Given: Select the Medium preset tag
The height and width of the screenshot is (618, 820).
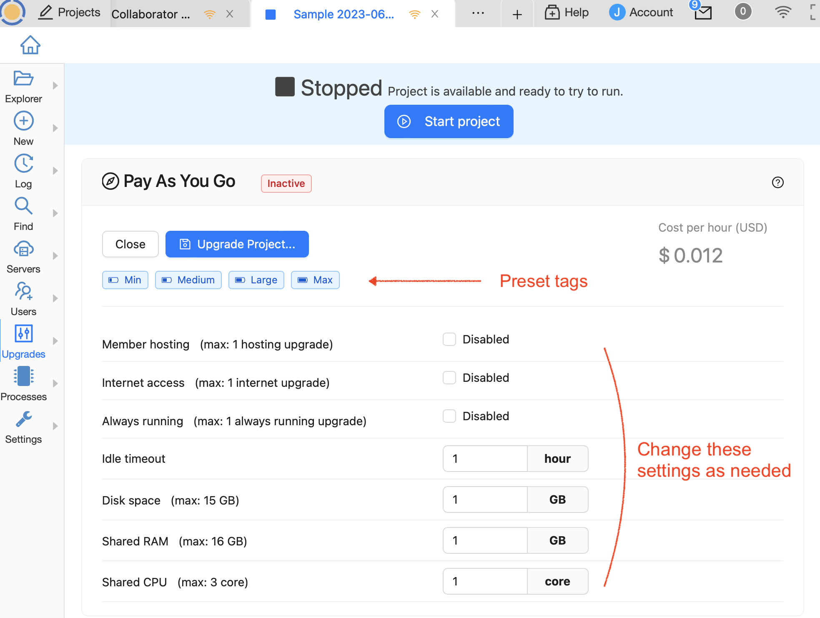Looking at the screenshot, I should click(188, 280).
